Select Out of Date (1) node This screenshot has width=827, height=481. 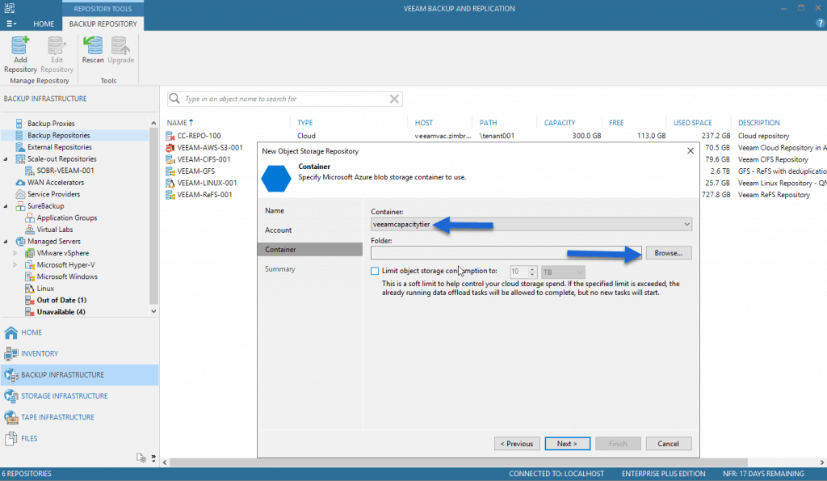61,300
